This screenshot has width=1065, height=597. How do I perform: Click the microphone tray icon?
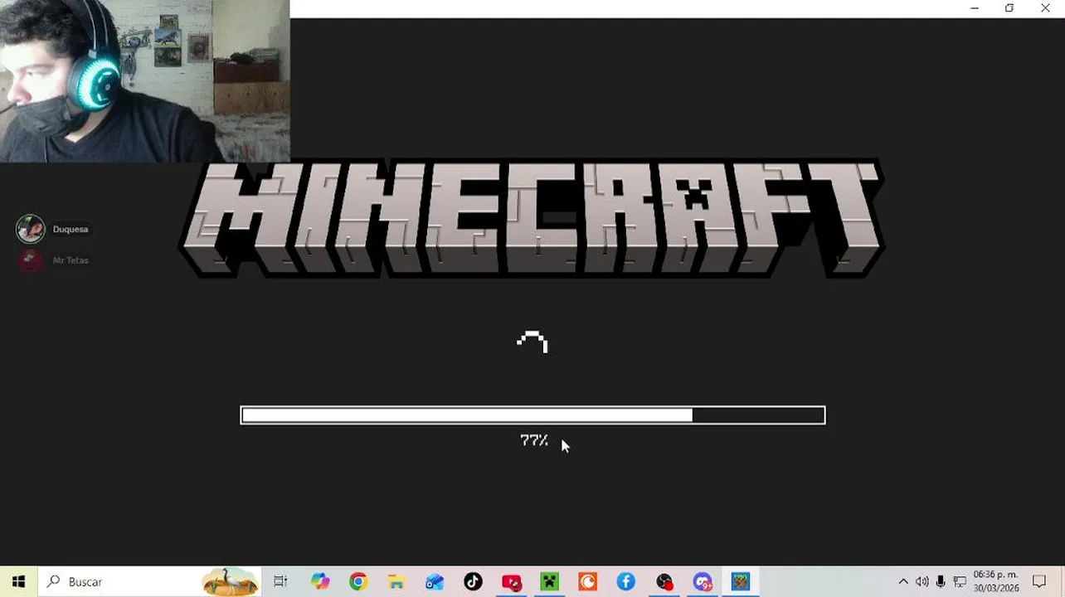pos(941,581)
